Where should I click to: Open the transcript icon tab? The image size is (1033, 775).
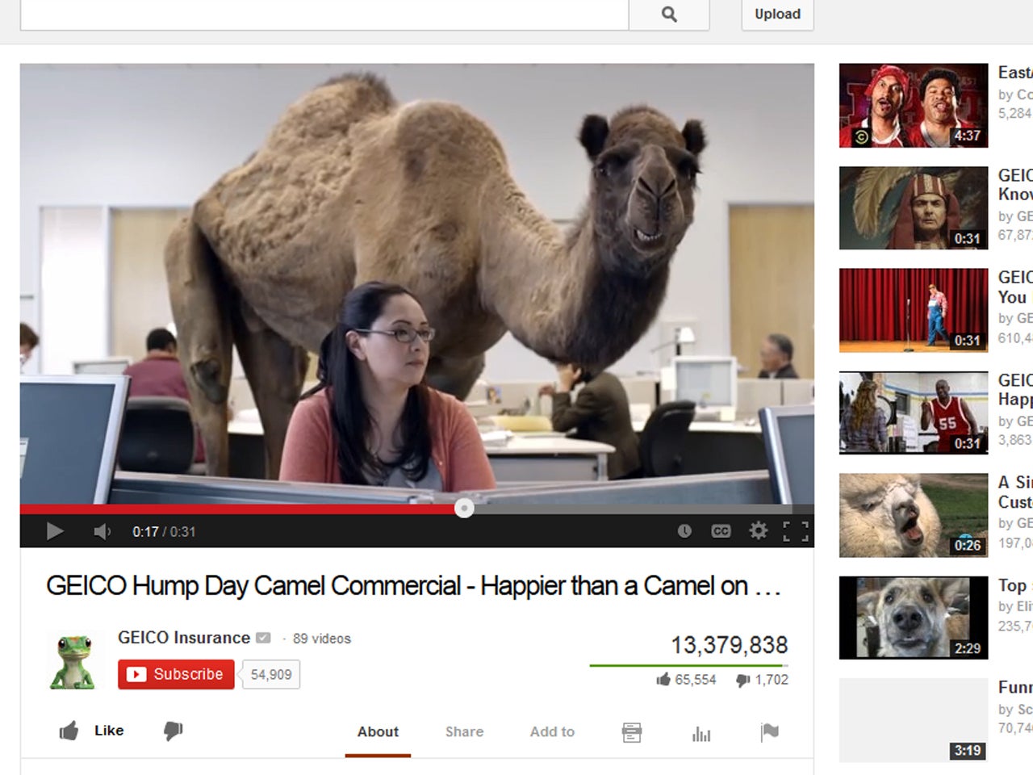click(632, 732)
